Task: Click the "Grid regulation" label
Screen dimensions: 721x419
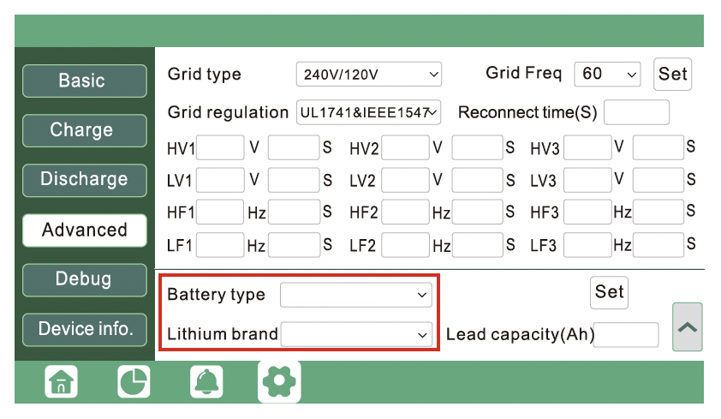Action: [x=228, y=113]
